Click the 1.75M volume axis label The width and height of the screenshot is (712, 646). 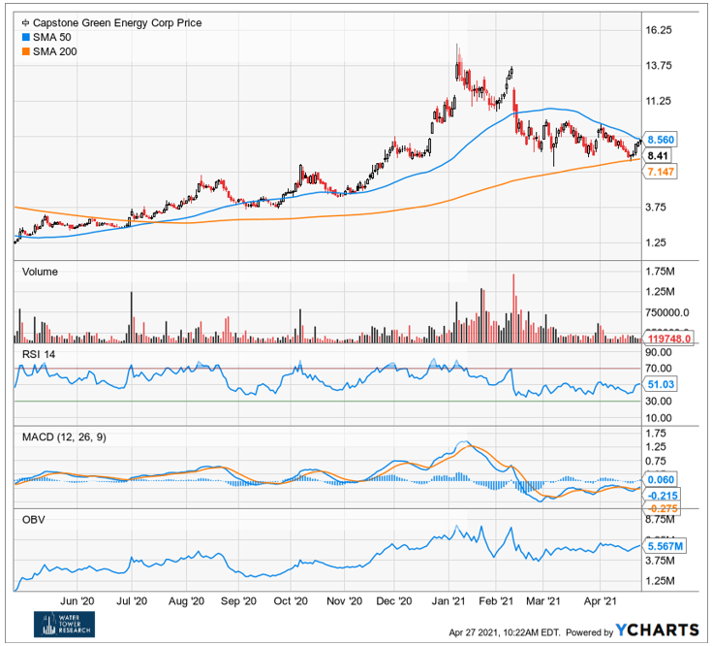pyautogui.click(x=661, y=272)
